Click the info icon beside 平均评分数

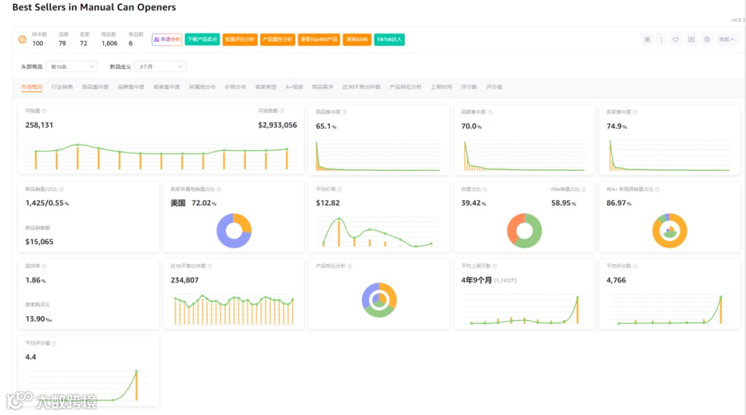[x=635, y=266]
